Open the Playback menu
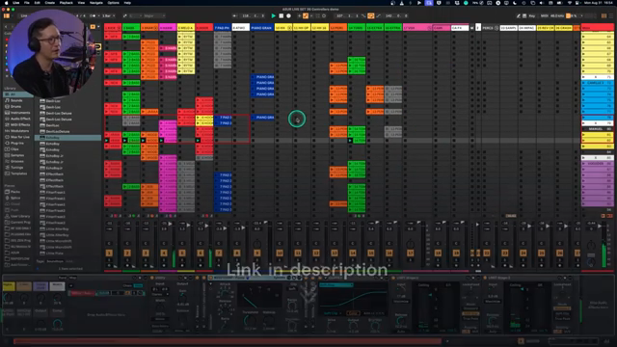 67,3
